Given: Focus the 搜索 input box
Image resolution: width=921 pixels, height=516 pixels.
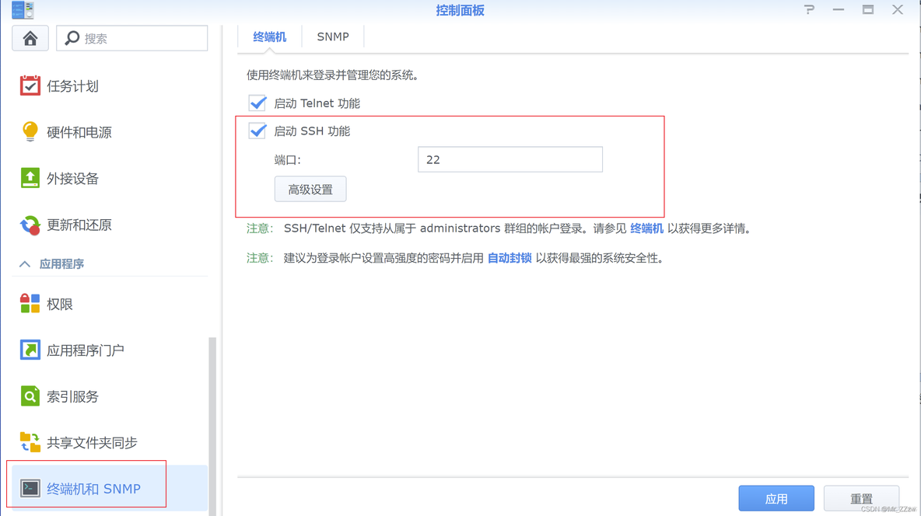Looking at the screenshot, I should 131,39.
